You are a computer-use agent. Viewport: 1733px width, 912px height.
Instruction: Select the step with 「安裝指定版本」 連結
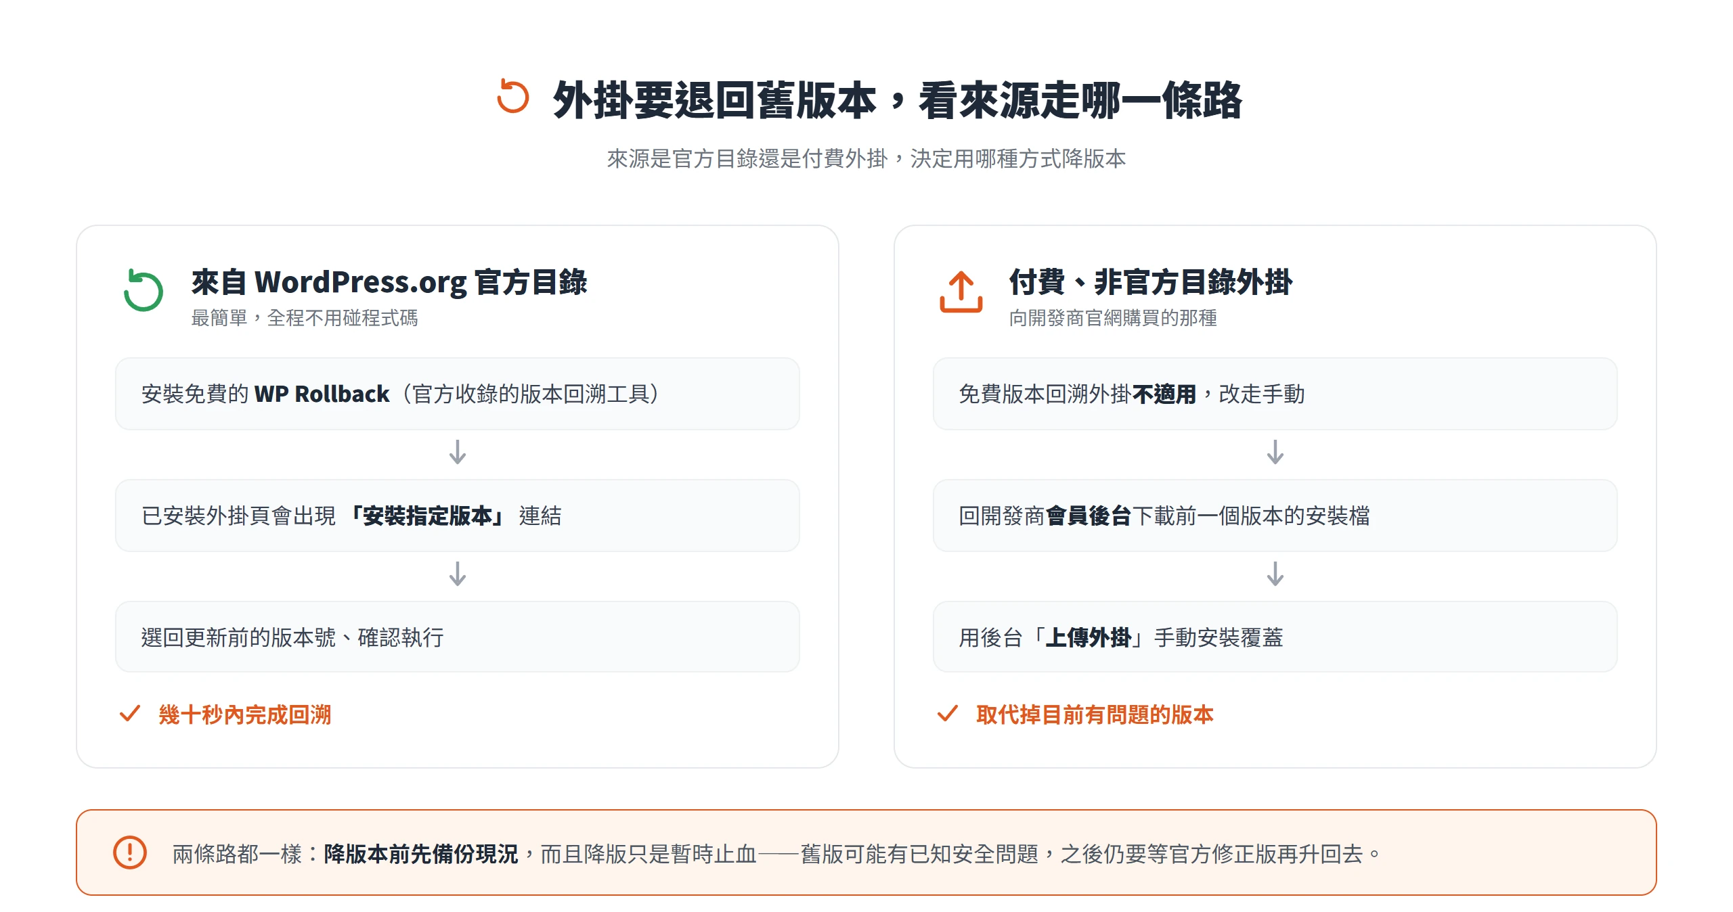(458, 516)
